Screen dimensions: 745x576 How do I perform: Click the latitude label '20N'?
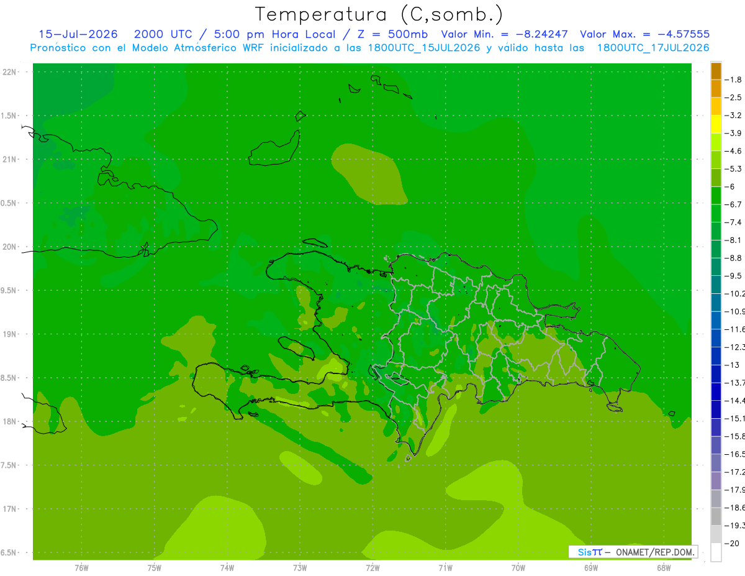pyautogui.click(x=10, y=247)
